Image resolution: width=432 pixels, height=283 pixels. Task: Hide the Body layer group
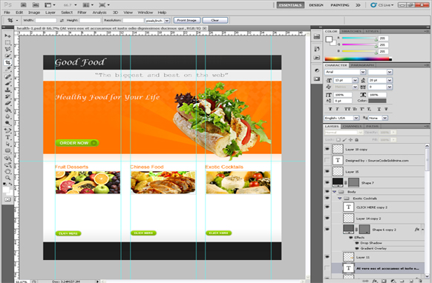tap(327, 191)
